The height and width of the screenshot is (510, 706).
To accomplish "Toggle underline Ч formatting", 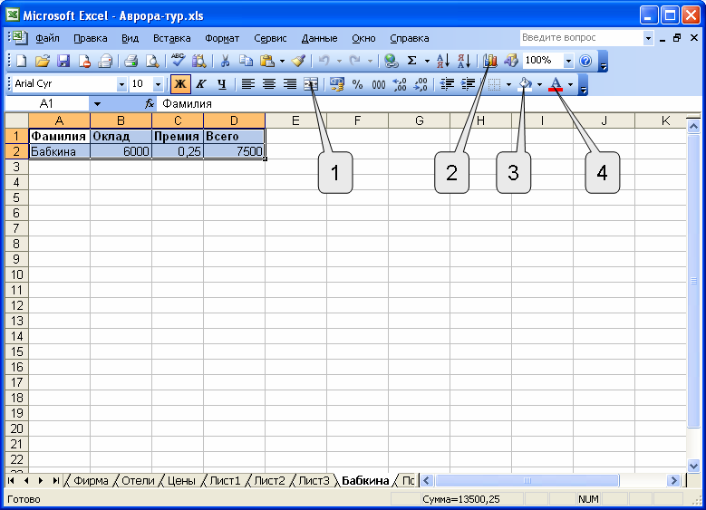I will pyautogui.click(x=221, y=83).
